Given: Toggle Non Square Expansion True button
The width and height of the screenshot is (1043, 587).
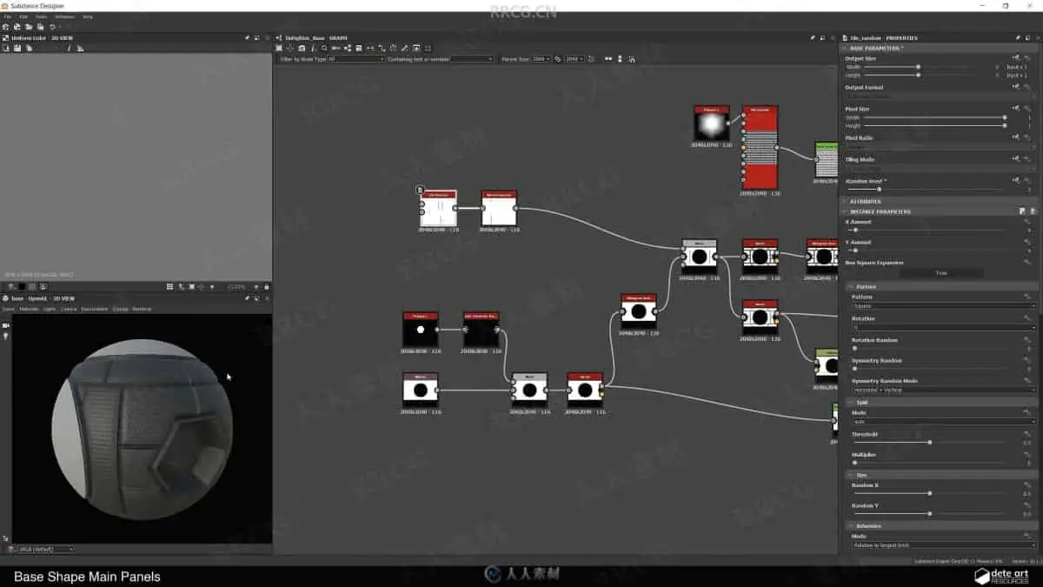Looking at the screenshot, I should click(941, 273).
